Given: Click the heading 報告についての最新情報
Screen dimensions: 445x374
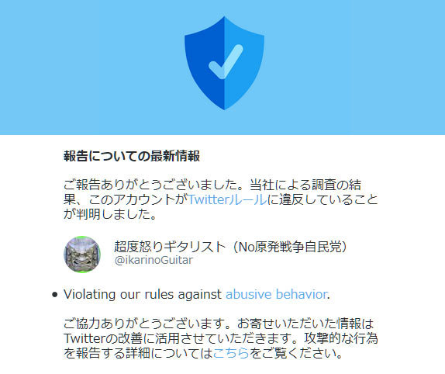Looking at the screenshot, I should click(x=132, y=156).
